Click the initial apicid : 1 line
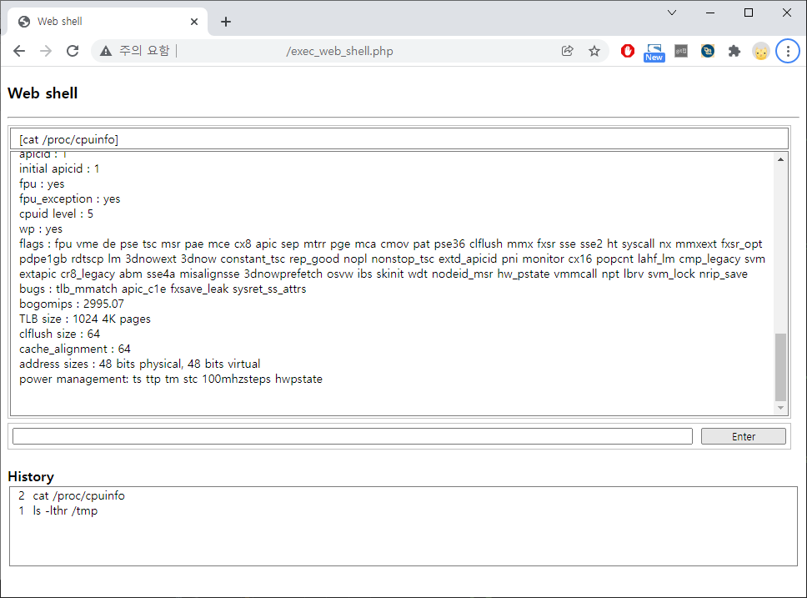The width and height of the screenshot is (807, 598). [59, 169]
